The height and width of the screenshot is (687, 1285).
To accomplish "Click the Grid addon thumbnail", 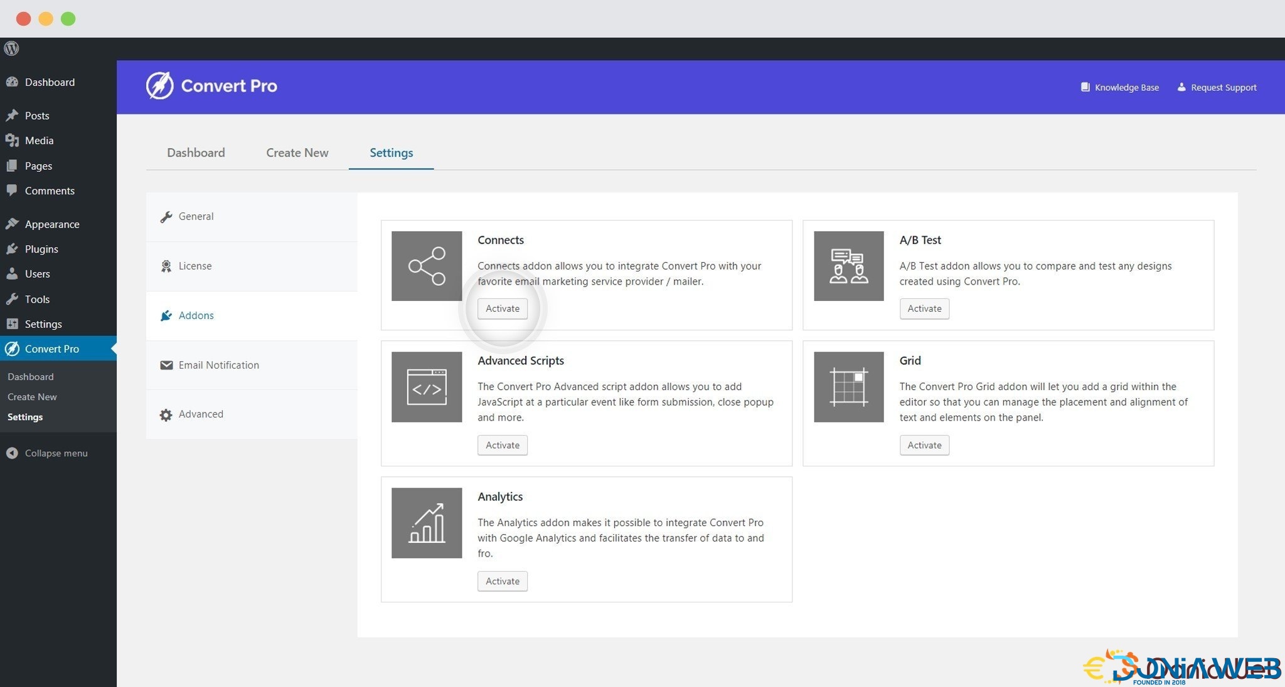I will click(849, 387).
